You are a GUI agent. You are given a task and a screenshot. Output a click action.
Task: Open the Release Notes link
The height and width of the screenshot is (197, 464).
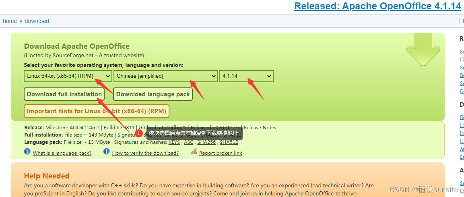click(x=260, y=128)
